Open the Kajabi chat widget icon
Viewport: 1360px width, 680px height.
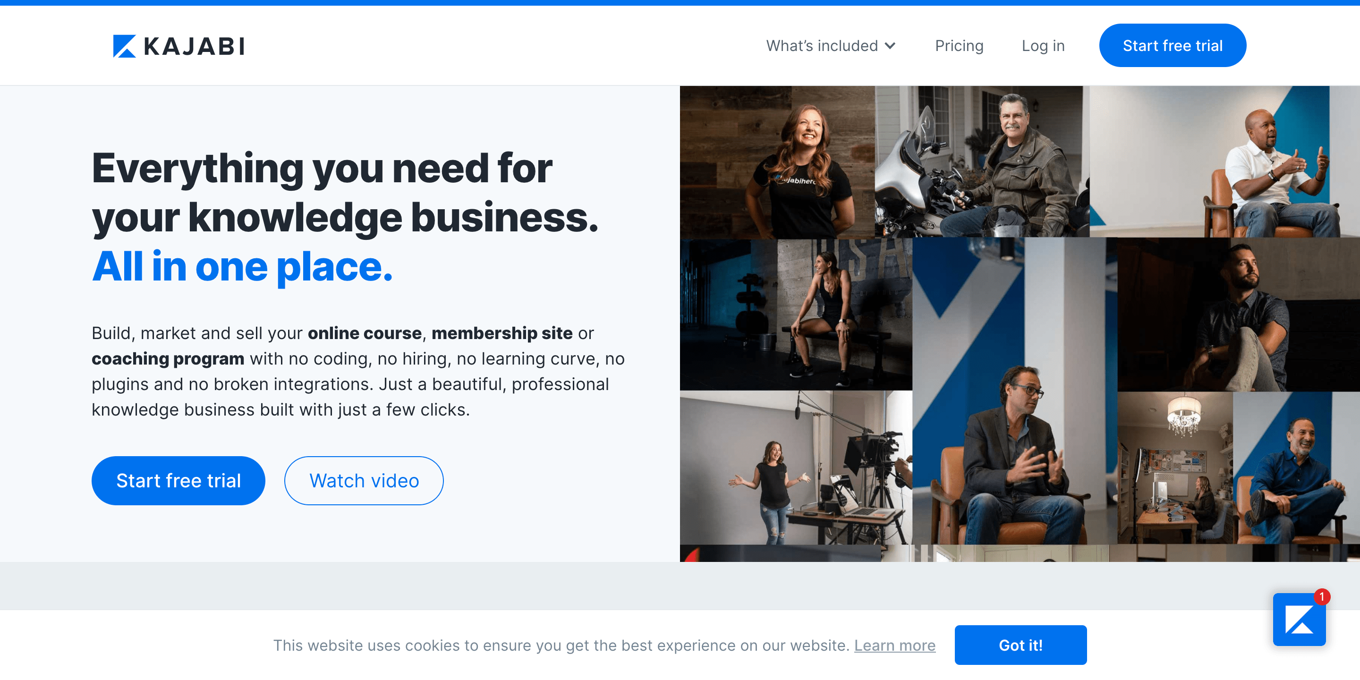(x=1299, y=619)
